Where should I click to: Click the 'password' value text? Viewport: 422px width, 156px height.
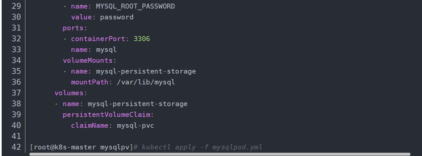117,17
